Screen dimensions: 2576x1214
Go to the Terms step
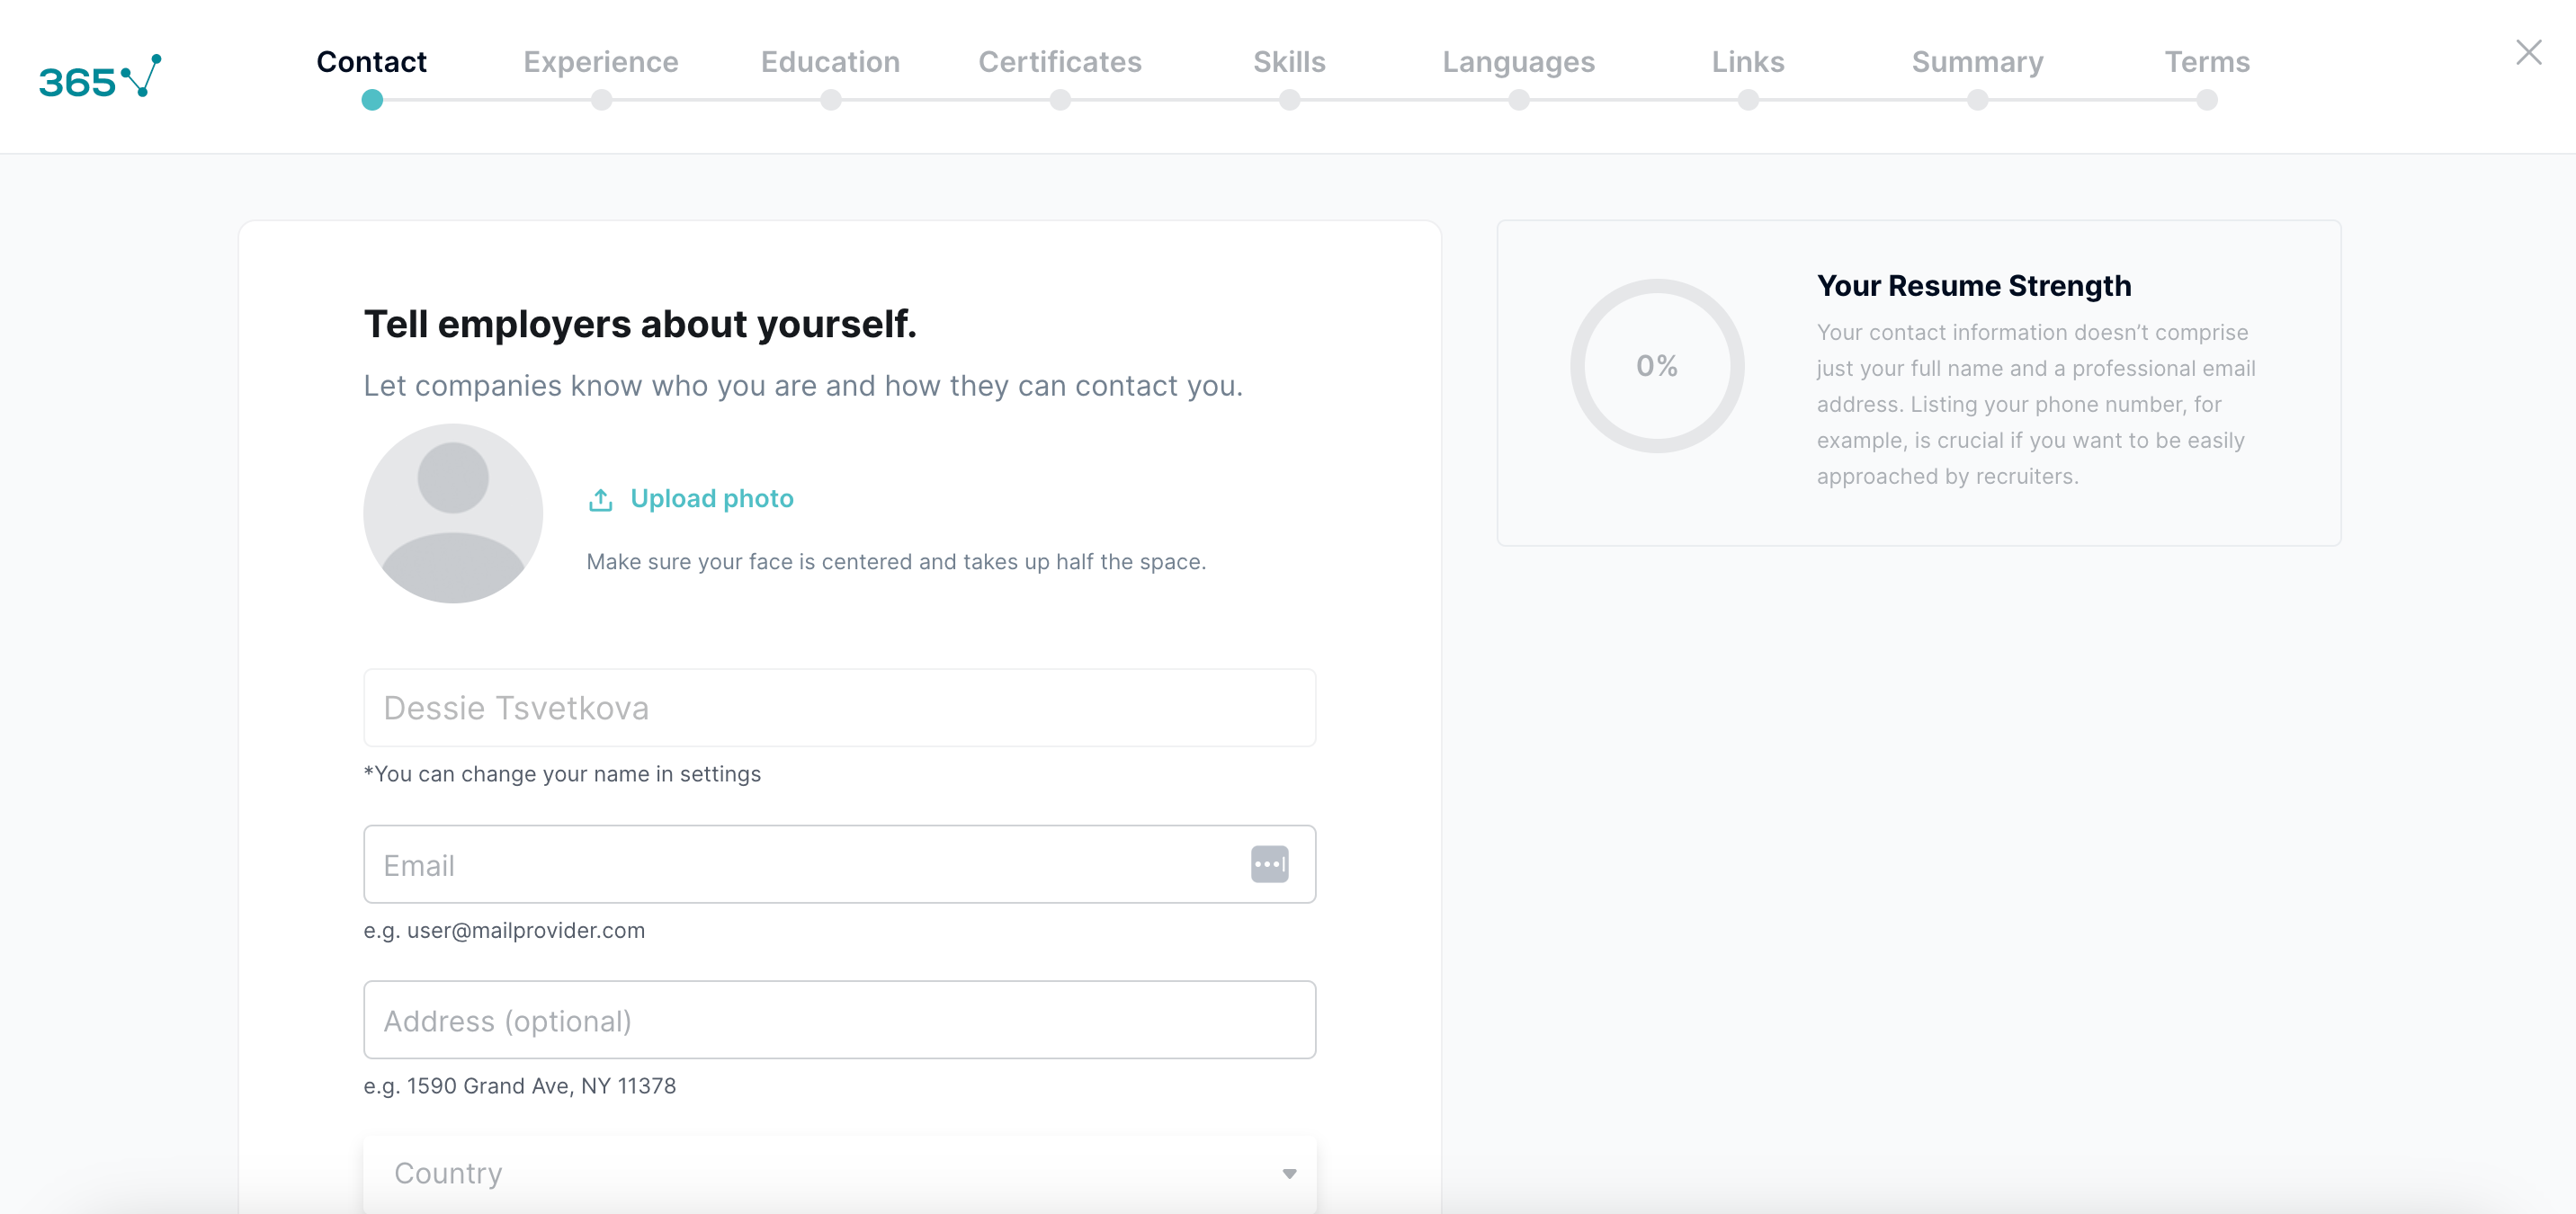pos(2206,62)
